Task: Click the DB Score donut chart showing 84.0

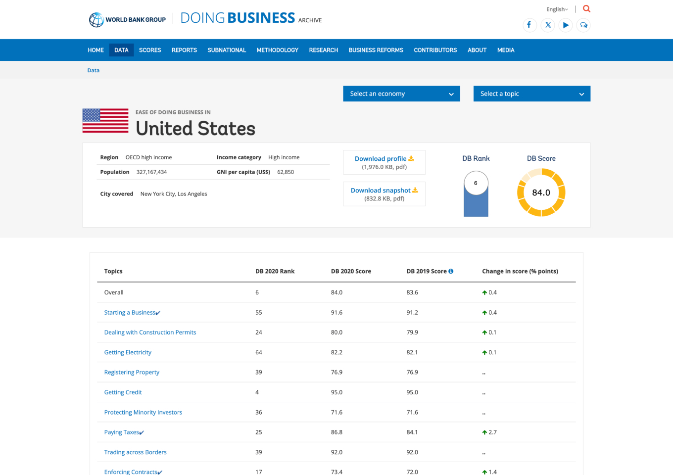Action: (541, 192)
